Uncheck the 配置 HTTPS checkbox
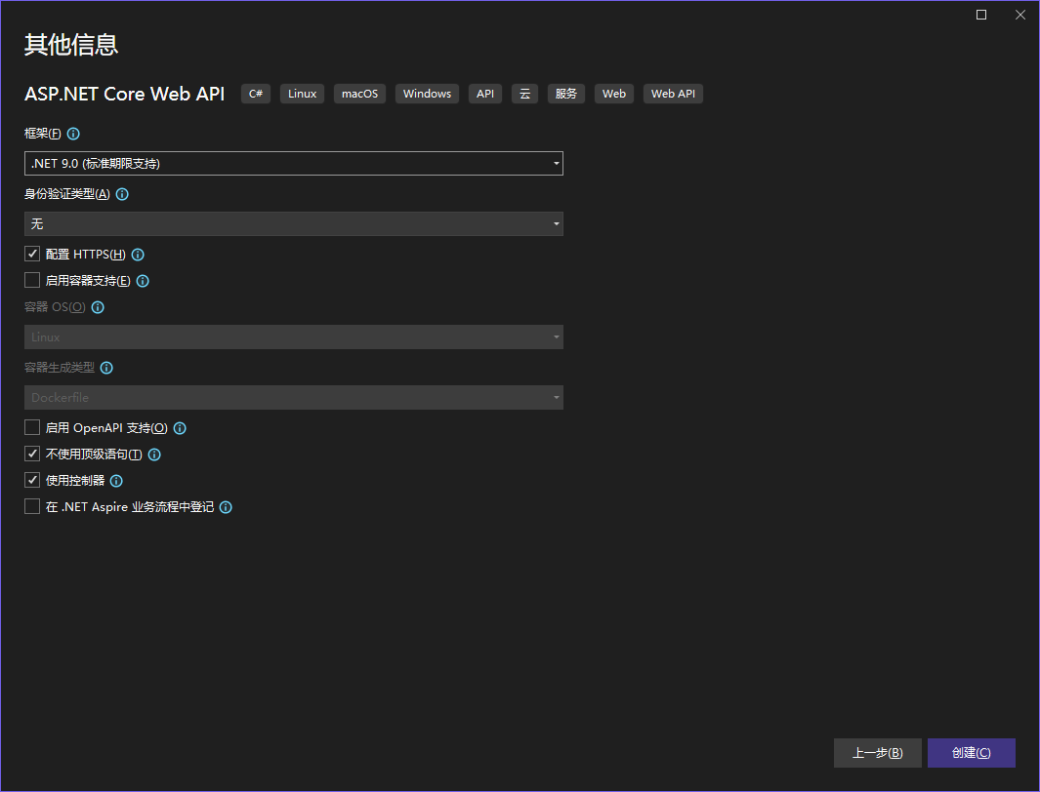1040x792 pixels. [32, 254]
